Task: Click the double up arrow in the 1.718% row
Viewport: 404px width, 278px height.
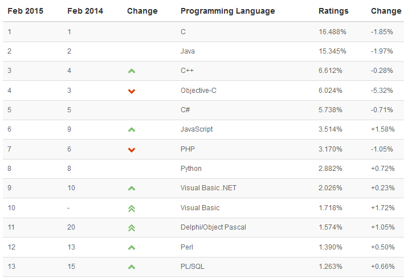Action: click(x=132, y=208)
